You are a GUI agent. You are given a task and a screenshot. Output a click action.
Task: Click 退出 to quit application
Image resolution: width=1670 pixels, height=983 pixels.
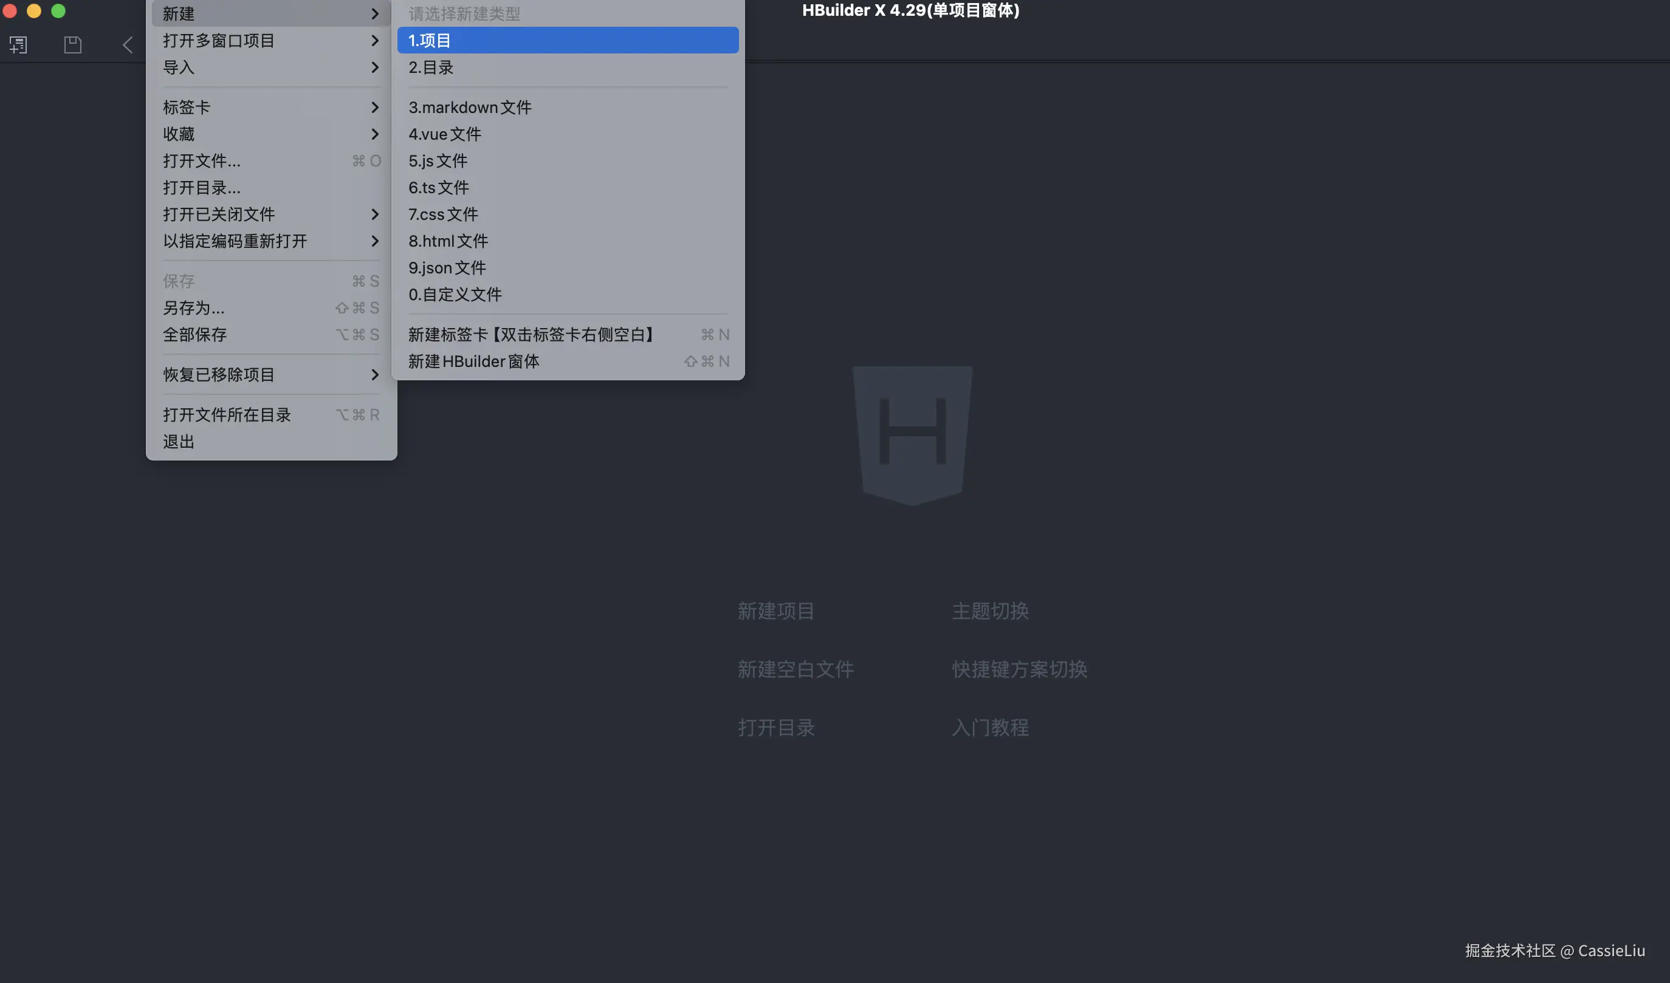[179, 442]
